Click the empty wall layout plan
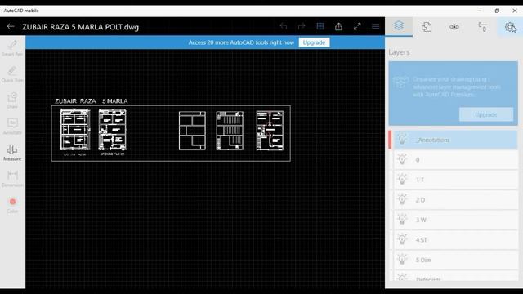 click(192, 131)
